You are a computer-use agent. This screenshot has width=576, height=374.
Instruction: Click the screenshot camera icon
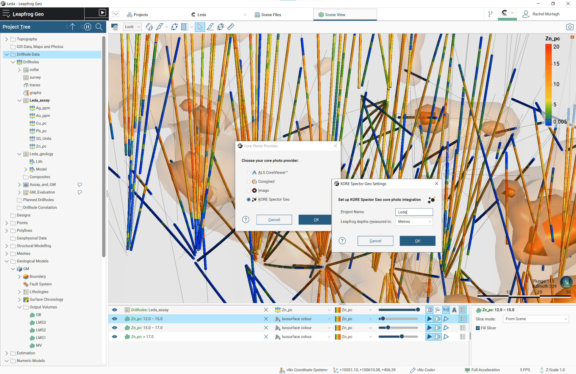coord(570,27)
